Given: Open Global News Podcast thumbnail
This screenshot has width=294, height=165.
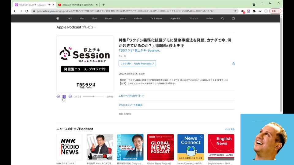Looking at the screenshot, I should pos(160,147).
